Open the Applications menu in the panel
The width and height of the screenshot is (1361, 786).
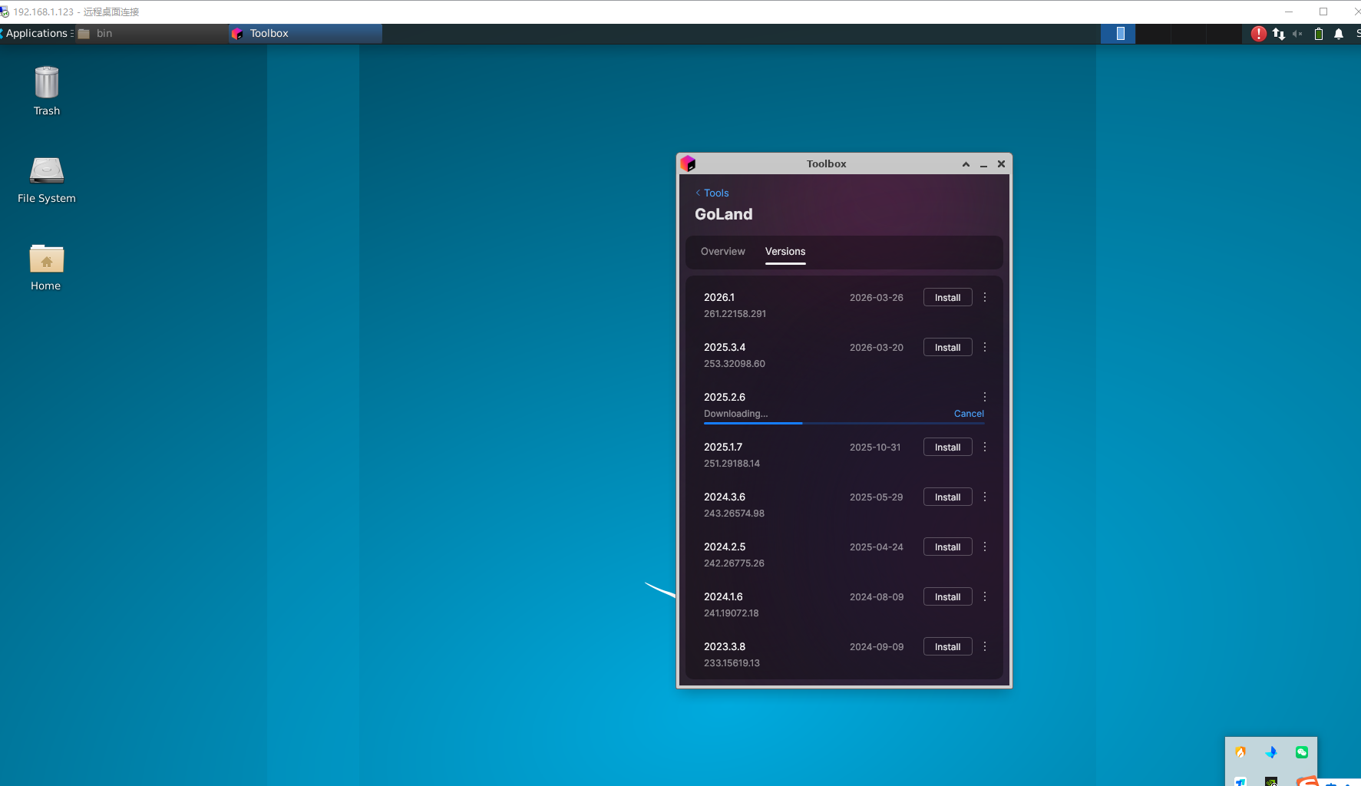pyautogui.click(x=36, y=33)
